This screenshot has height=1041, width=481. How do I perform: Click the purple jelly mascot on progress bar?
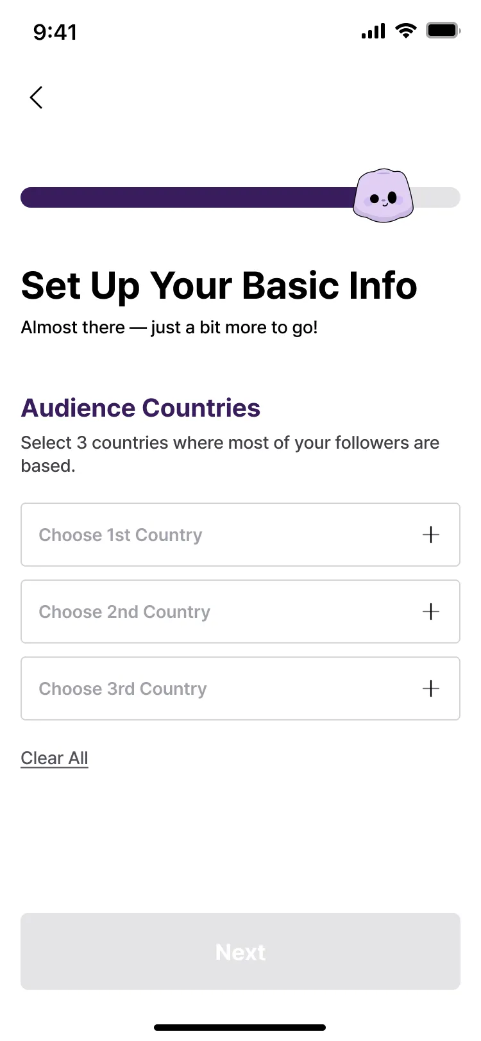[383, 196]
